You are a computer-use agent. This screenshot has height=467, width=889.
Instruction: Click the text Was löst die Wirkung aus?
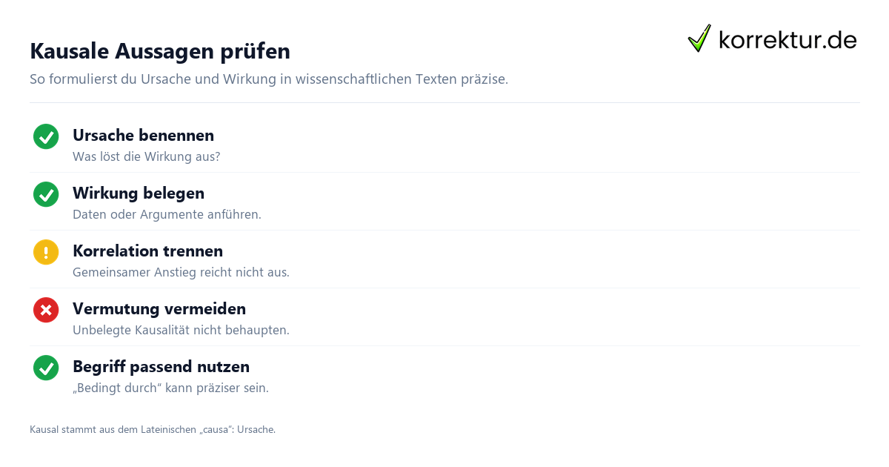point(147,157)
